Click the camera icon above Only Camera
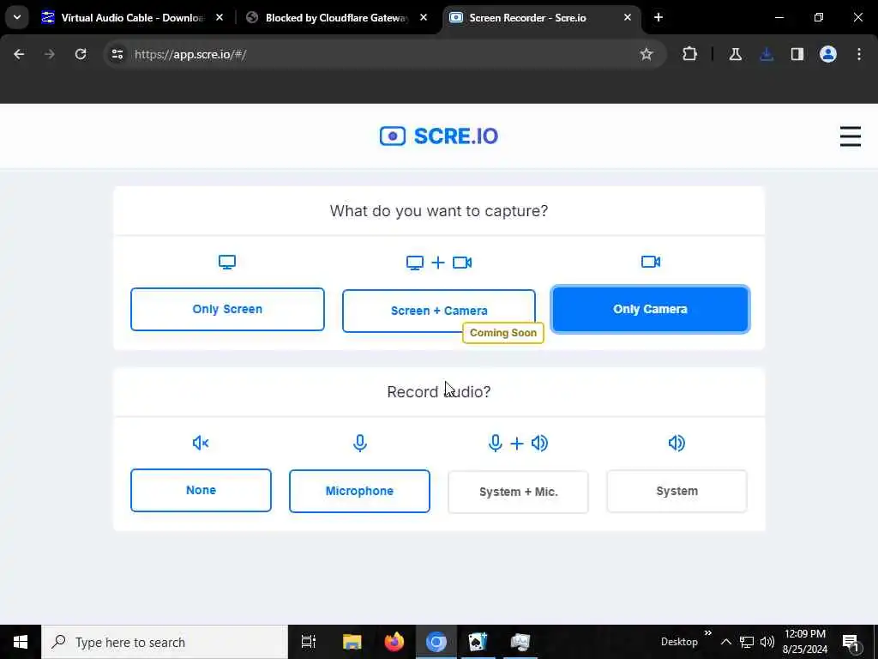 (651, 262)
